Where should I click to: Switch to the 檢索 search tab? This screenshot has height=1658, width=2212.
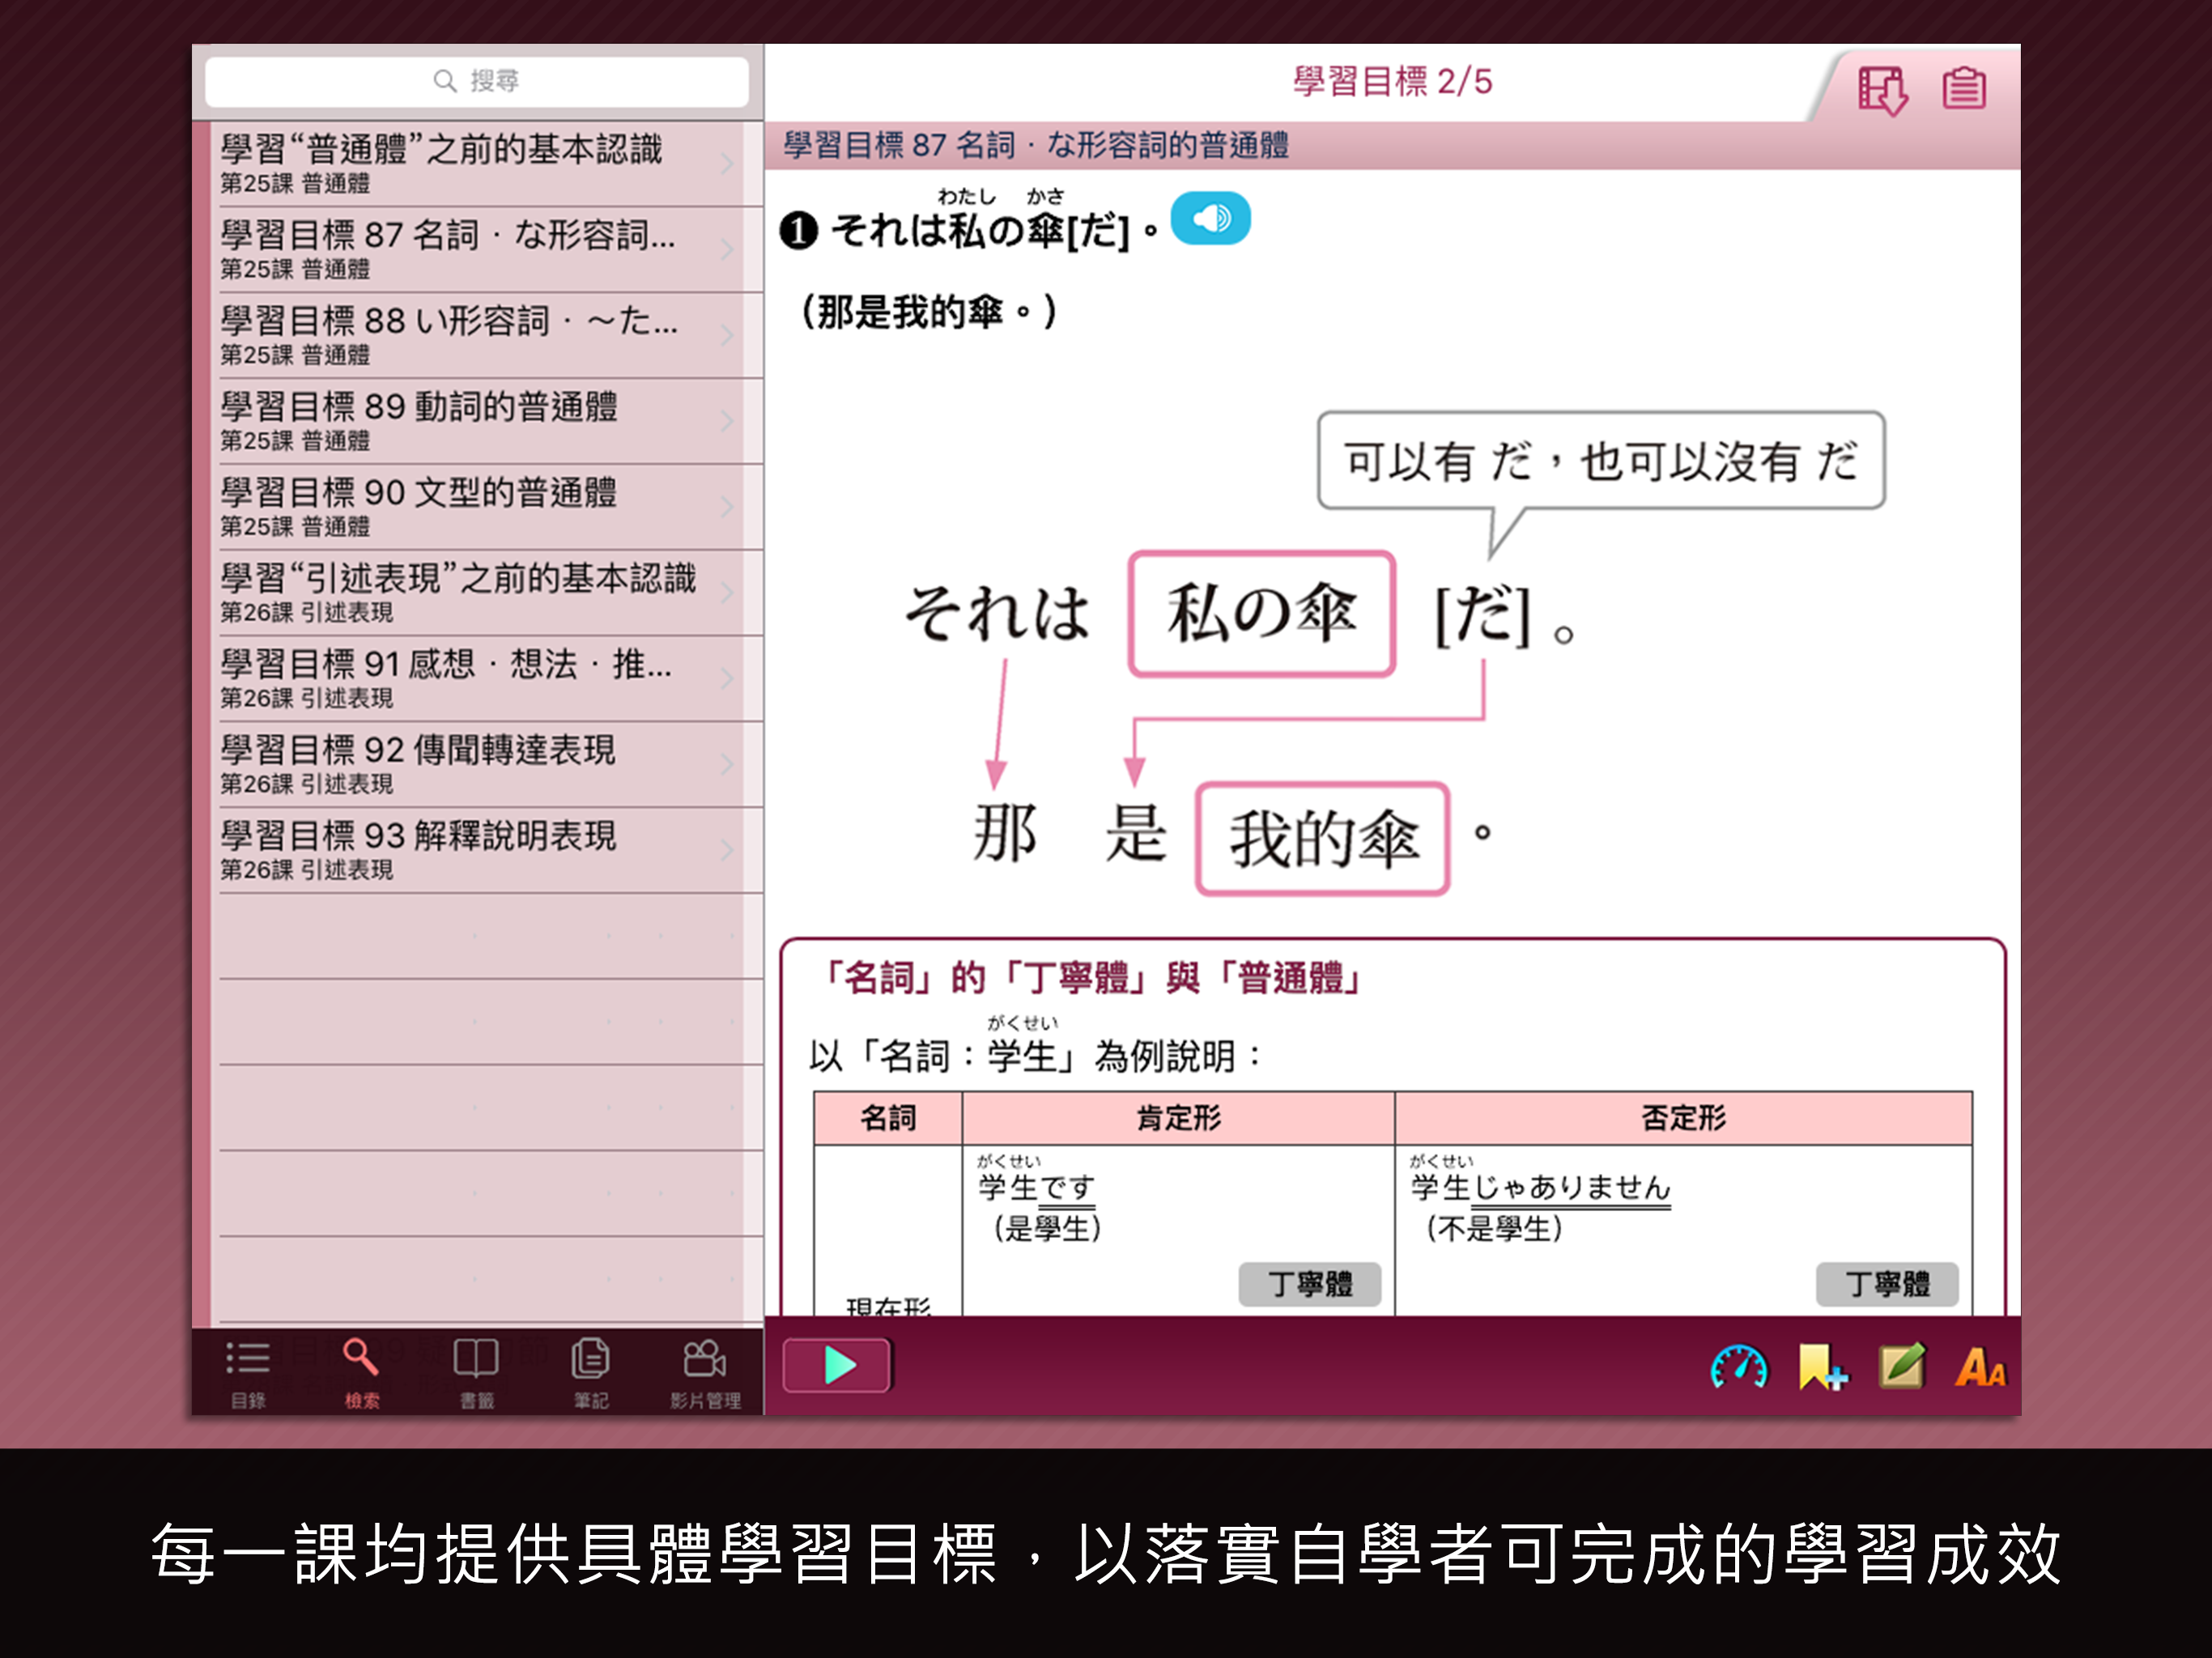pyautogui.click(x=361, y=1373)
